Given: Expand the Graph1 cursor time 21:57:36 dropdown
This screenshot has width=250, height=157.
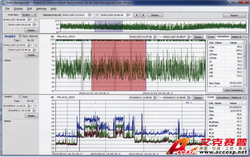Looking at the screenshot, I should click(155, 37).
